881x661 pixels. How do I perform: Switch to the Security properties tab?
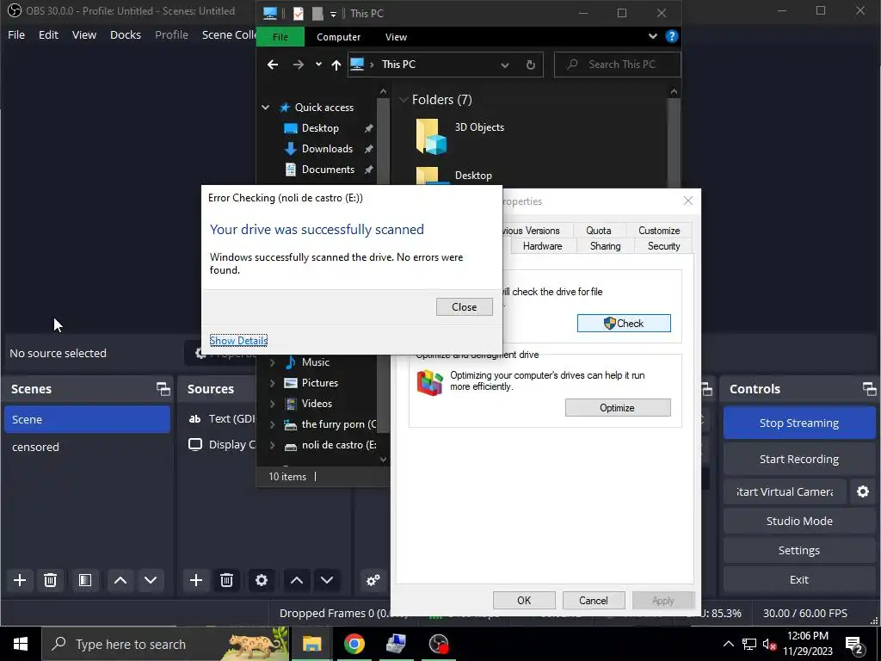[663, 246]
